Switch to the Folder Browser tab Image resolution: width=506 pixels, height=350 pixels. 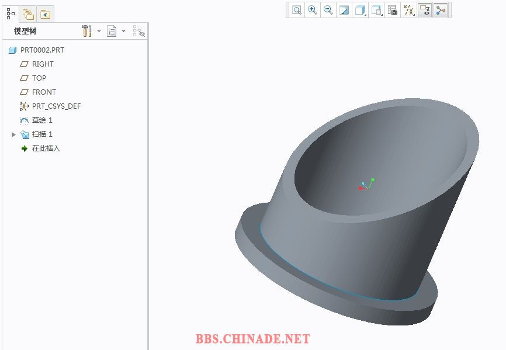[27, 14]
